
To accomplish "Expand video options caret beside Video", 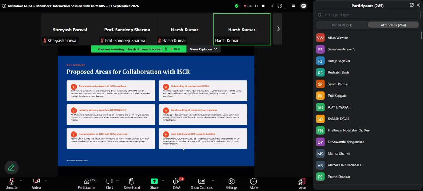I will coord(46,181).
